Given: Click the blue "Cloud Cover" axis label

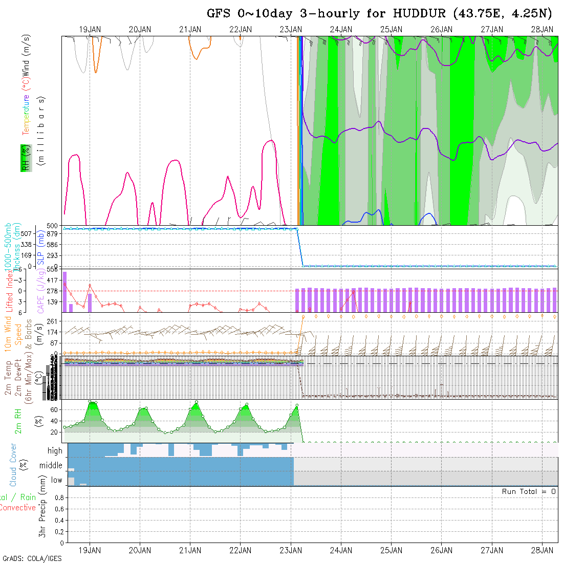Looking at the screenshot, I should pos(13,465).
